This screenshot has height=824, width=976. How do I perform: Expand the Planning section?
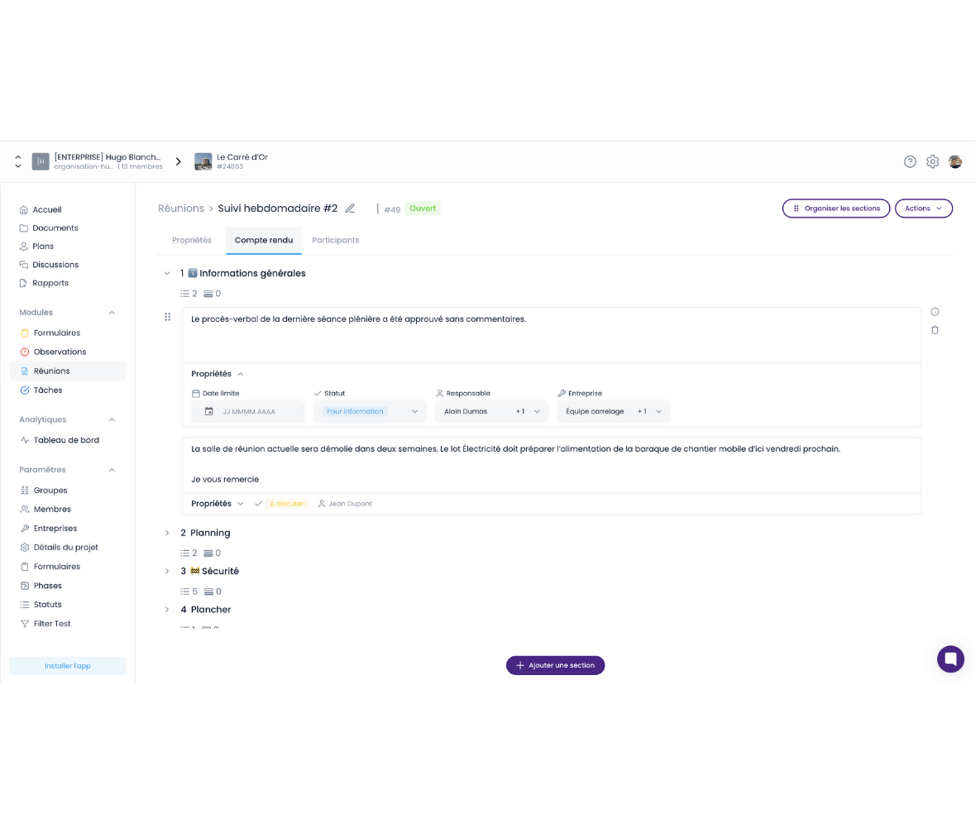[x=168, y=533]
